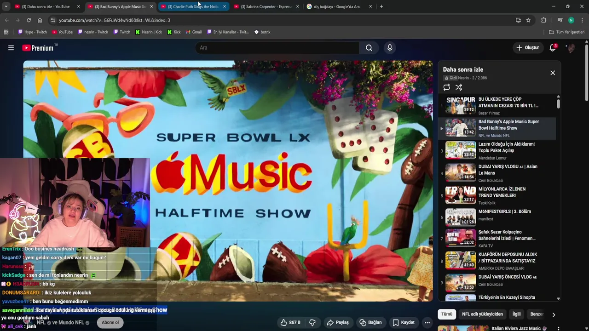Viewport: 589px width, 331px height.
Task: Click the Oluştur create button
Action: (527, 48)
